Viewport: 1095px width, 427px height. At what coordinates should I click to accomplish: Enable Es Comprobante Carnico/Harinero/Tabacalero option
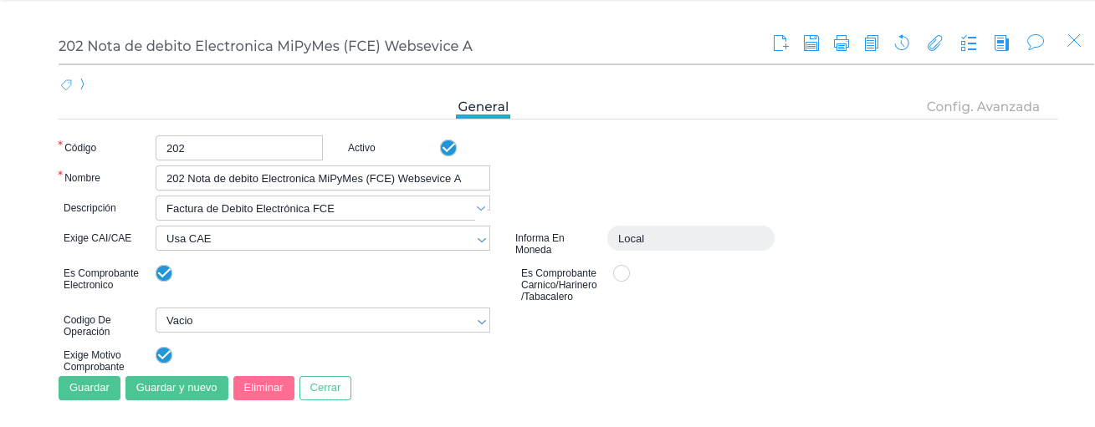[622, 273]
